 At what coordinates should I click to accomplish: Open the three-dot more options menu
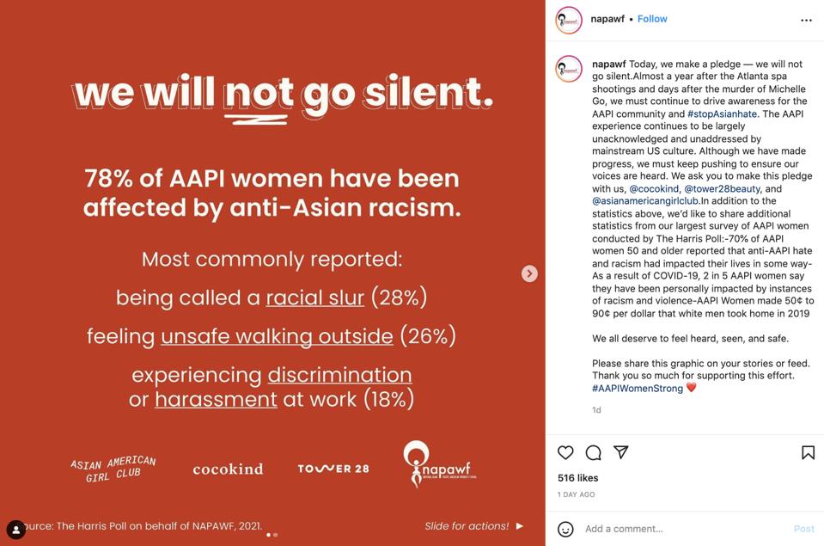pyautogui.click(x=806, y=20)
